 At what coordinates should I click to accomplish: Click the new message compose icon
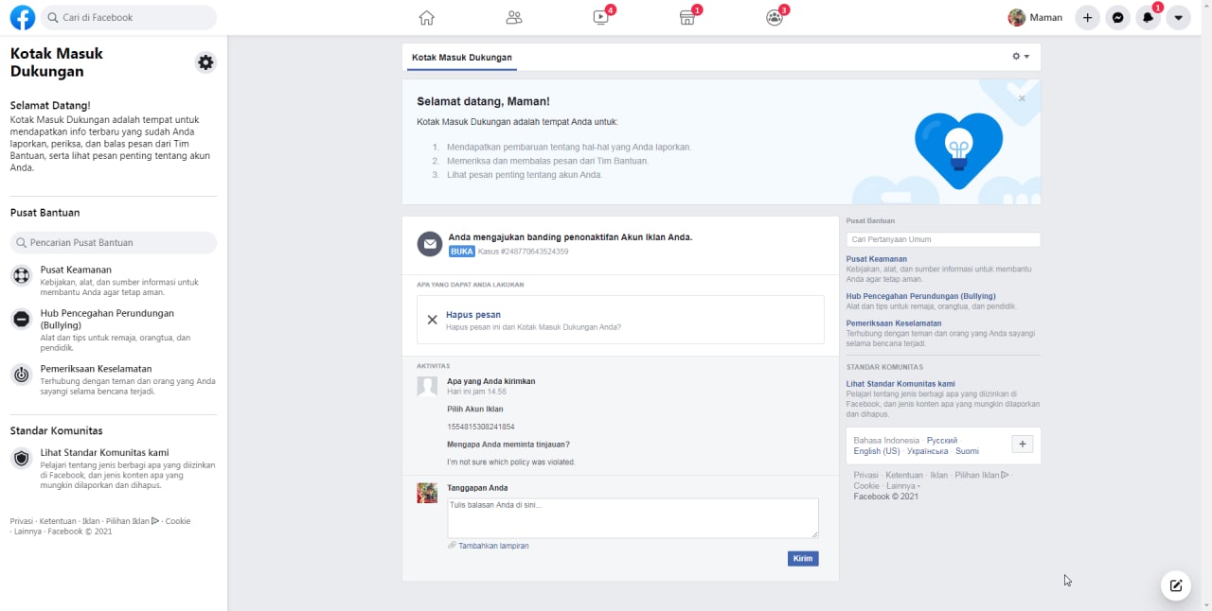pyautogui.click(x=1176, y=585)
